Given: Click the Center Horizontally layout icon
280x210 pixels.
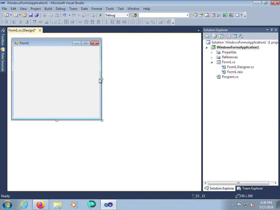Looking at the screenshot, I should (x=132, y=22).
